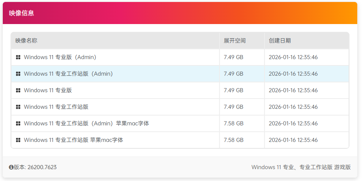Image resolution: width=362 pixels, height=181 pixels.
Task: Click Windows icon of 专业工作站版（Admin）苹果mac字体 row
Action: pyautogui.click(x=18, y=123)
